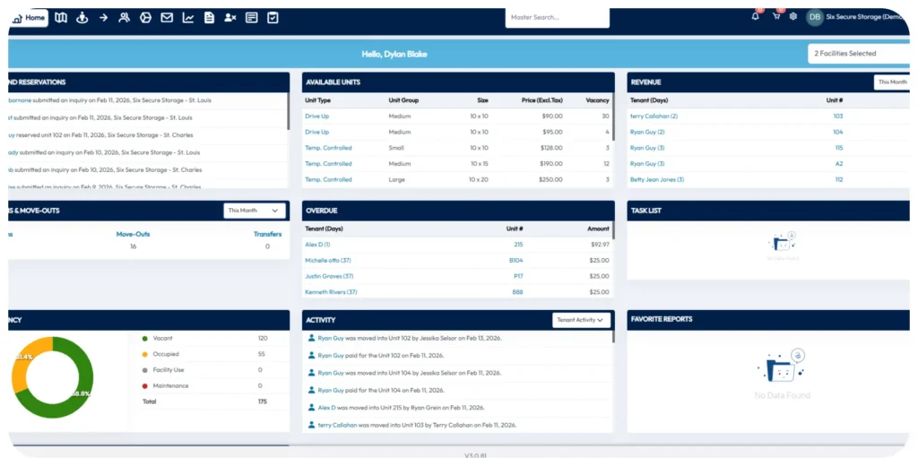
Task: Click Alex D in Activity feed
Action: coord(326,408)
